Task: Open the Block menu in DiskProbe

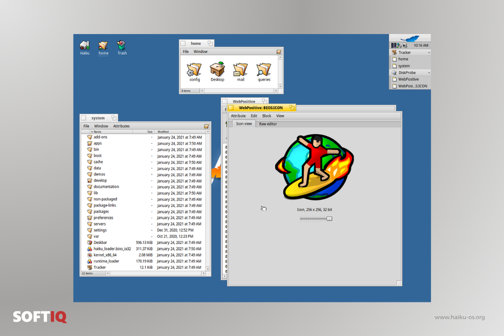Action: point(266,116)
